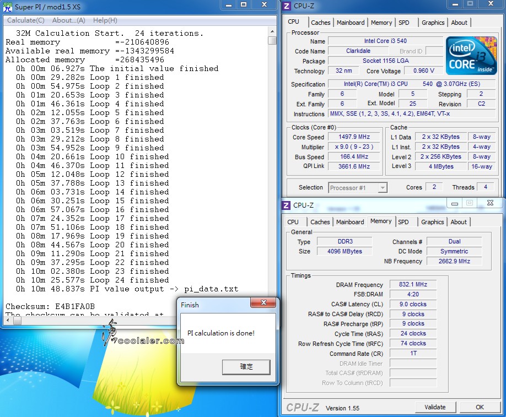This screenshot has width=506, height=417.
Task: Click the "PI value output -> pi_data.txt" line
Action: (x=127, y=289)
